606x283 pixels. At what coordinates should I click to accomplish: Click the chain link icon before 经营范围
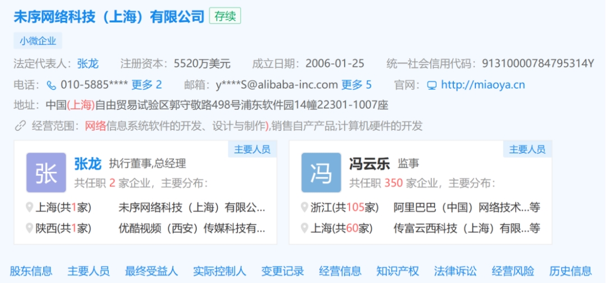[20, 126]
